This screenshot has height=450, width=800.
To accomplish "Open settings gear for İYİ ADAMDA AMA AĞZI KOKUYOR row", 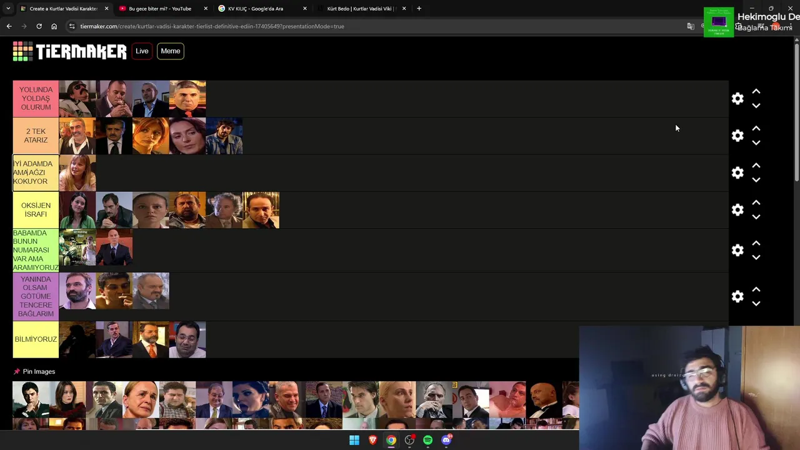I will coord(737,172).
